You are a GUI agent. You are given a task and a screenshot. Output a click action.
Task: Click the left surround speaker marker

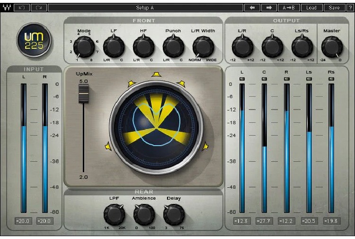[108, 147]
